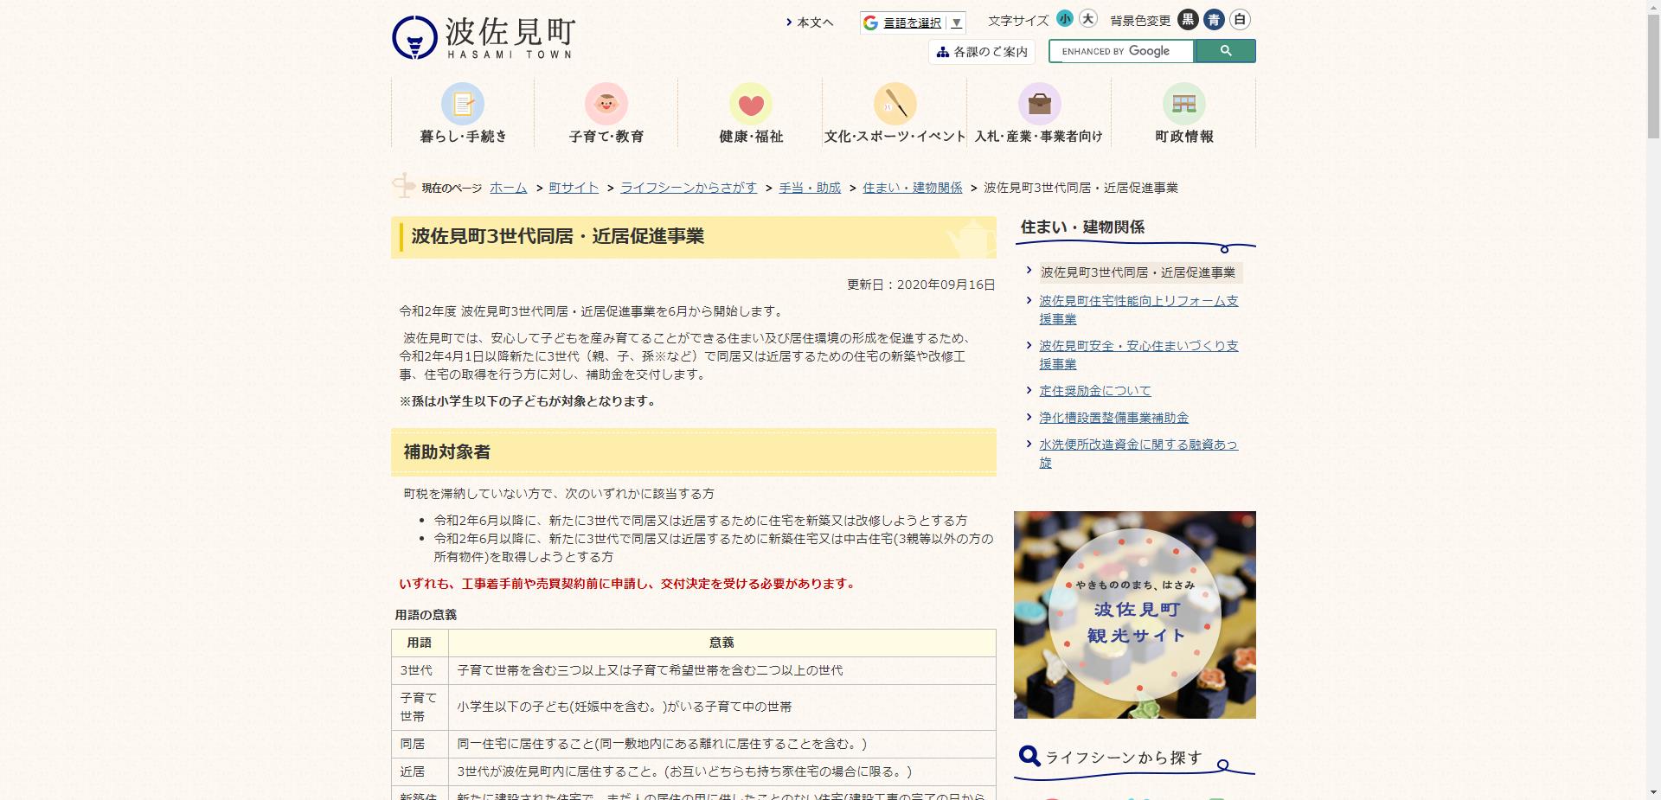Image resolution: width=1661 pixels, height=800 pixels.
Task: Run the search with the magnifier button
Action: click(x=1225, y=51)
